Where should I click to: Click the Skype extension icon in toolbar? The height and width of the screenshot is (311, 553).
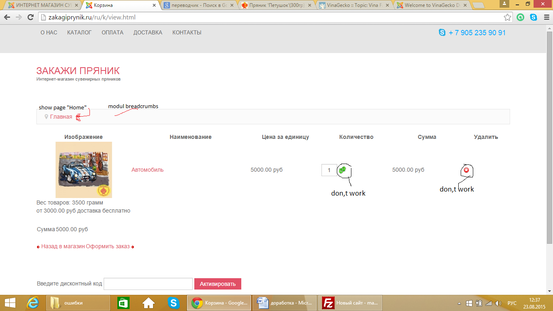534,17
